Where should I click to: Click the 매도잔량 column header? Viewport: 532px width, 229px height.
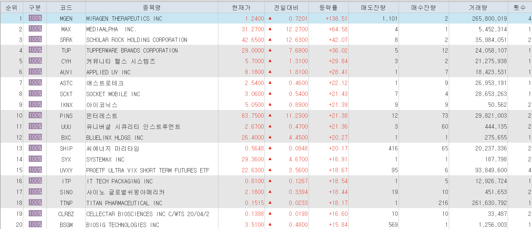click(x=373, y=8)
